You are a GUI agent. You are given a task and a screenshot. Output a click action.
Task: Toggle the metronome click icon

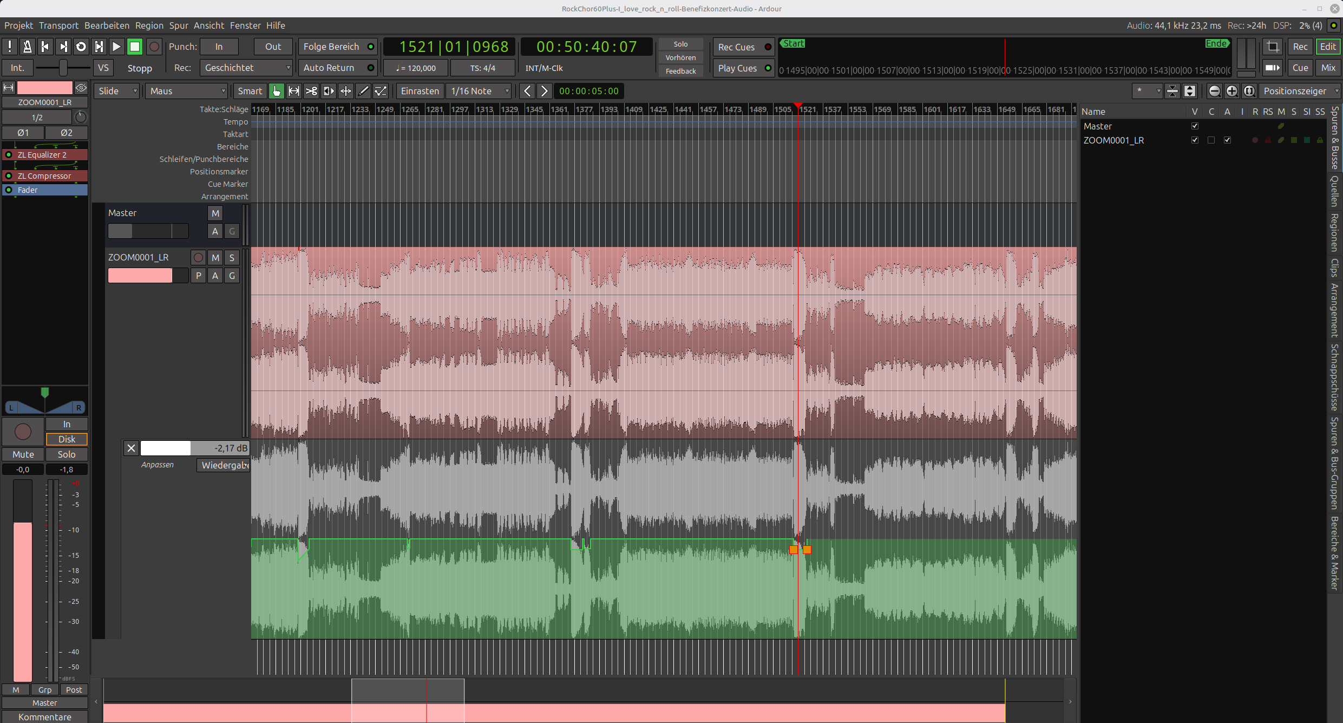click(x=27, y=47)
